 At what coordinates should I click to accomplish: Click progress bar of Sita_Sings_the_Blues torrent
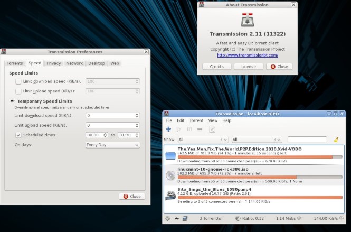click(260, 197)
